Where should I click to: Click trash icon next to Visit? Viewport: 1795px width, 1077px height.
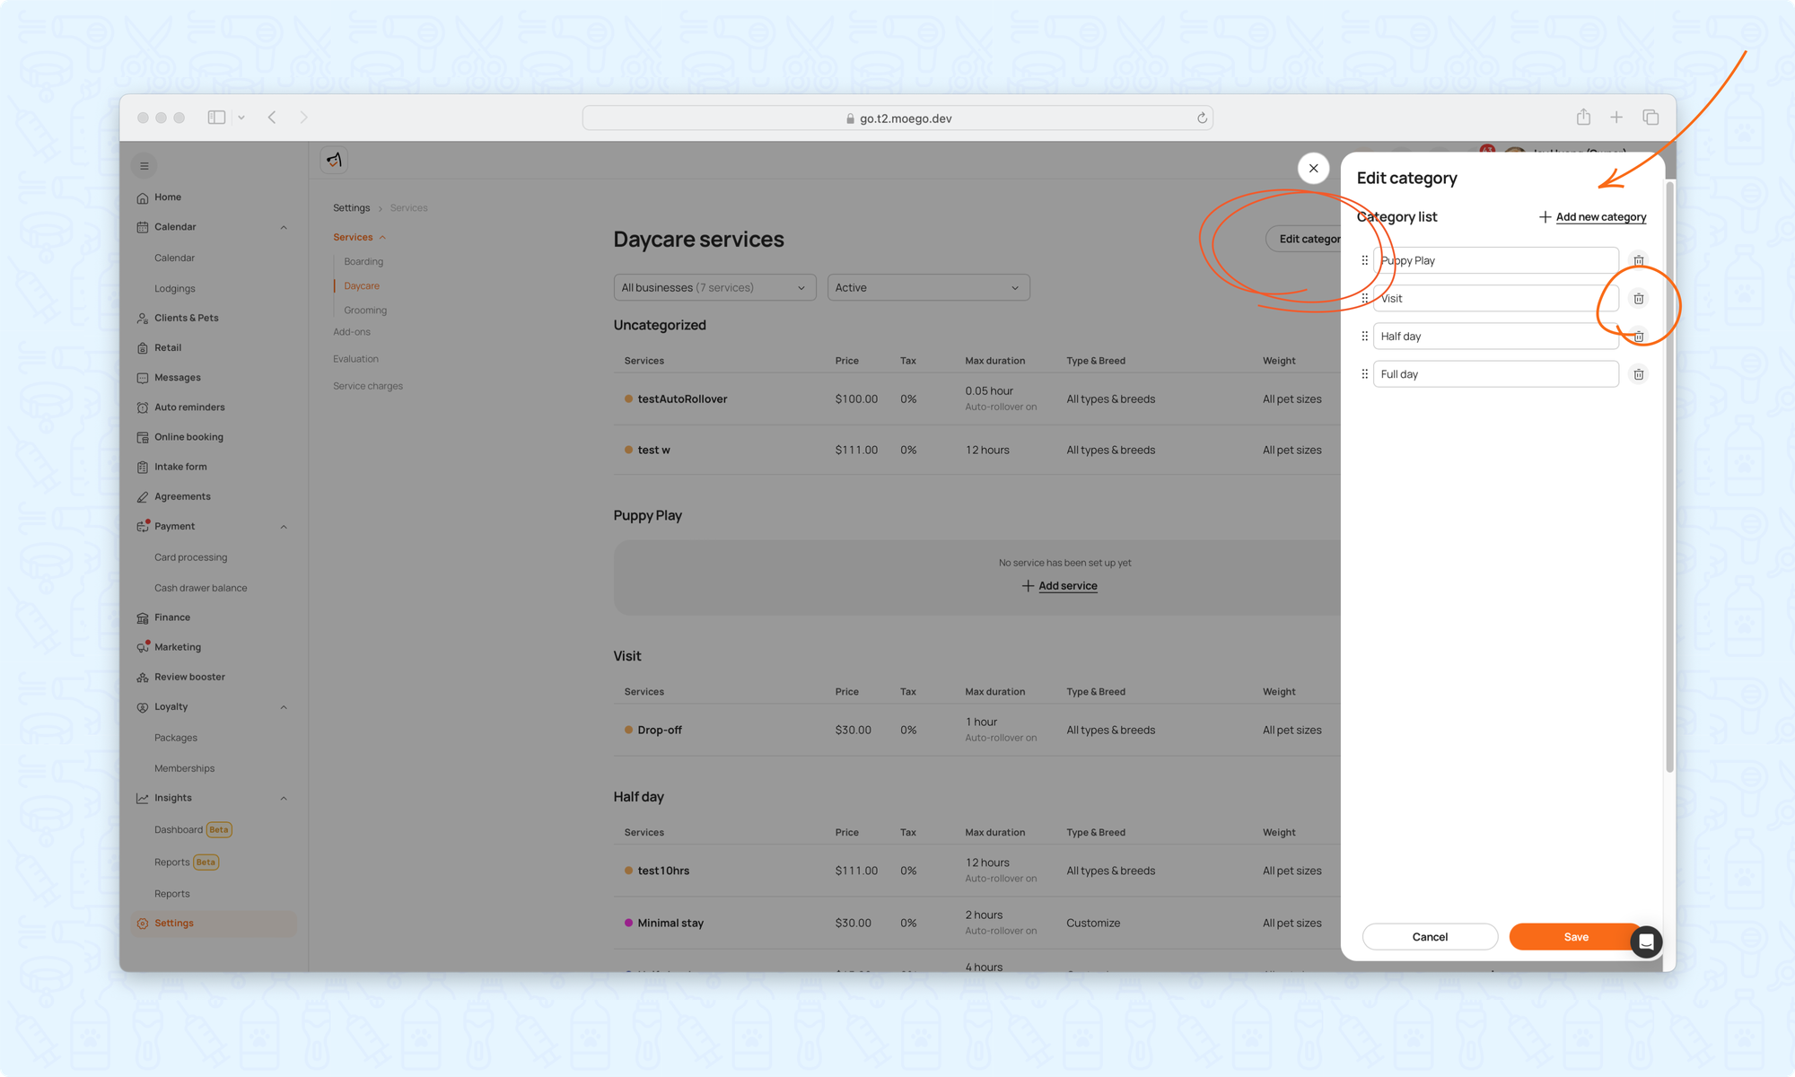[1638, 298]
